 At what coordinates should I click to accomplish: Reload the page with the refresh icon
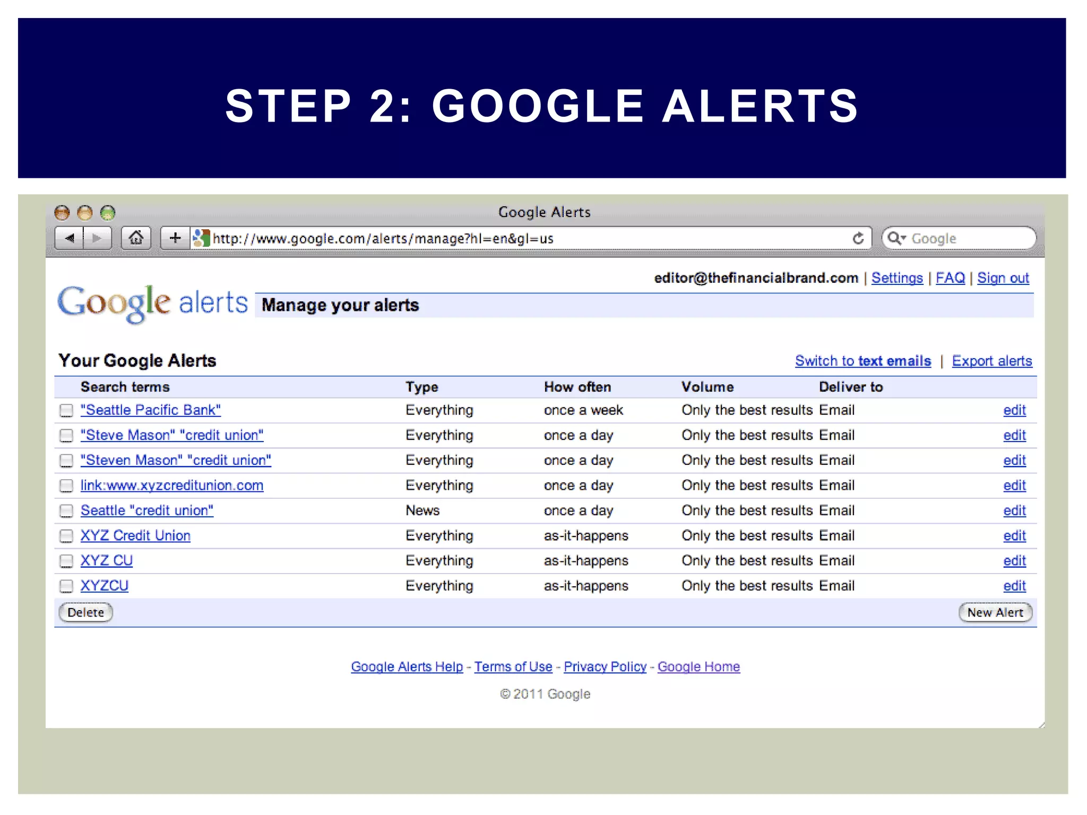(x=858, y=238)
